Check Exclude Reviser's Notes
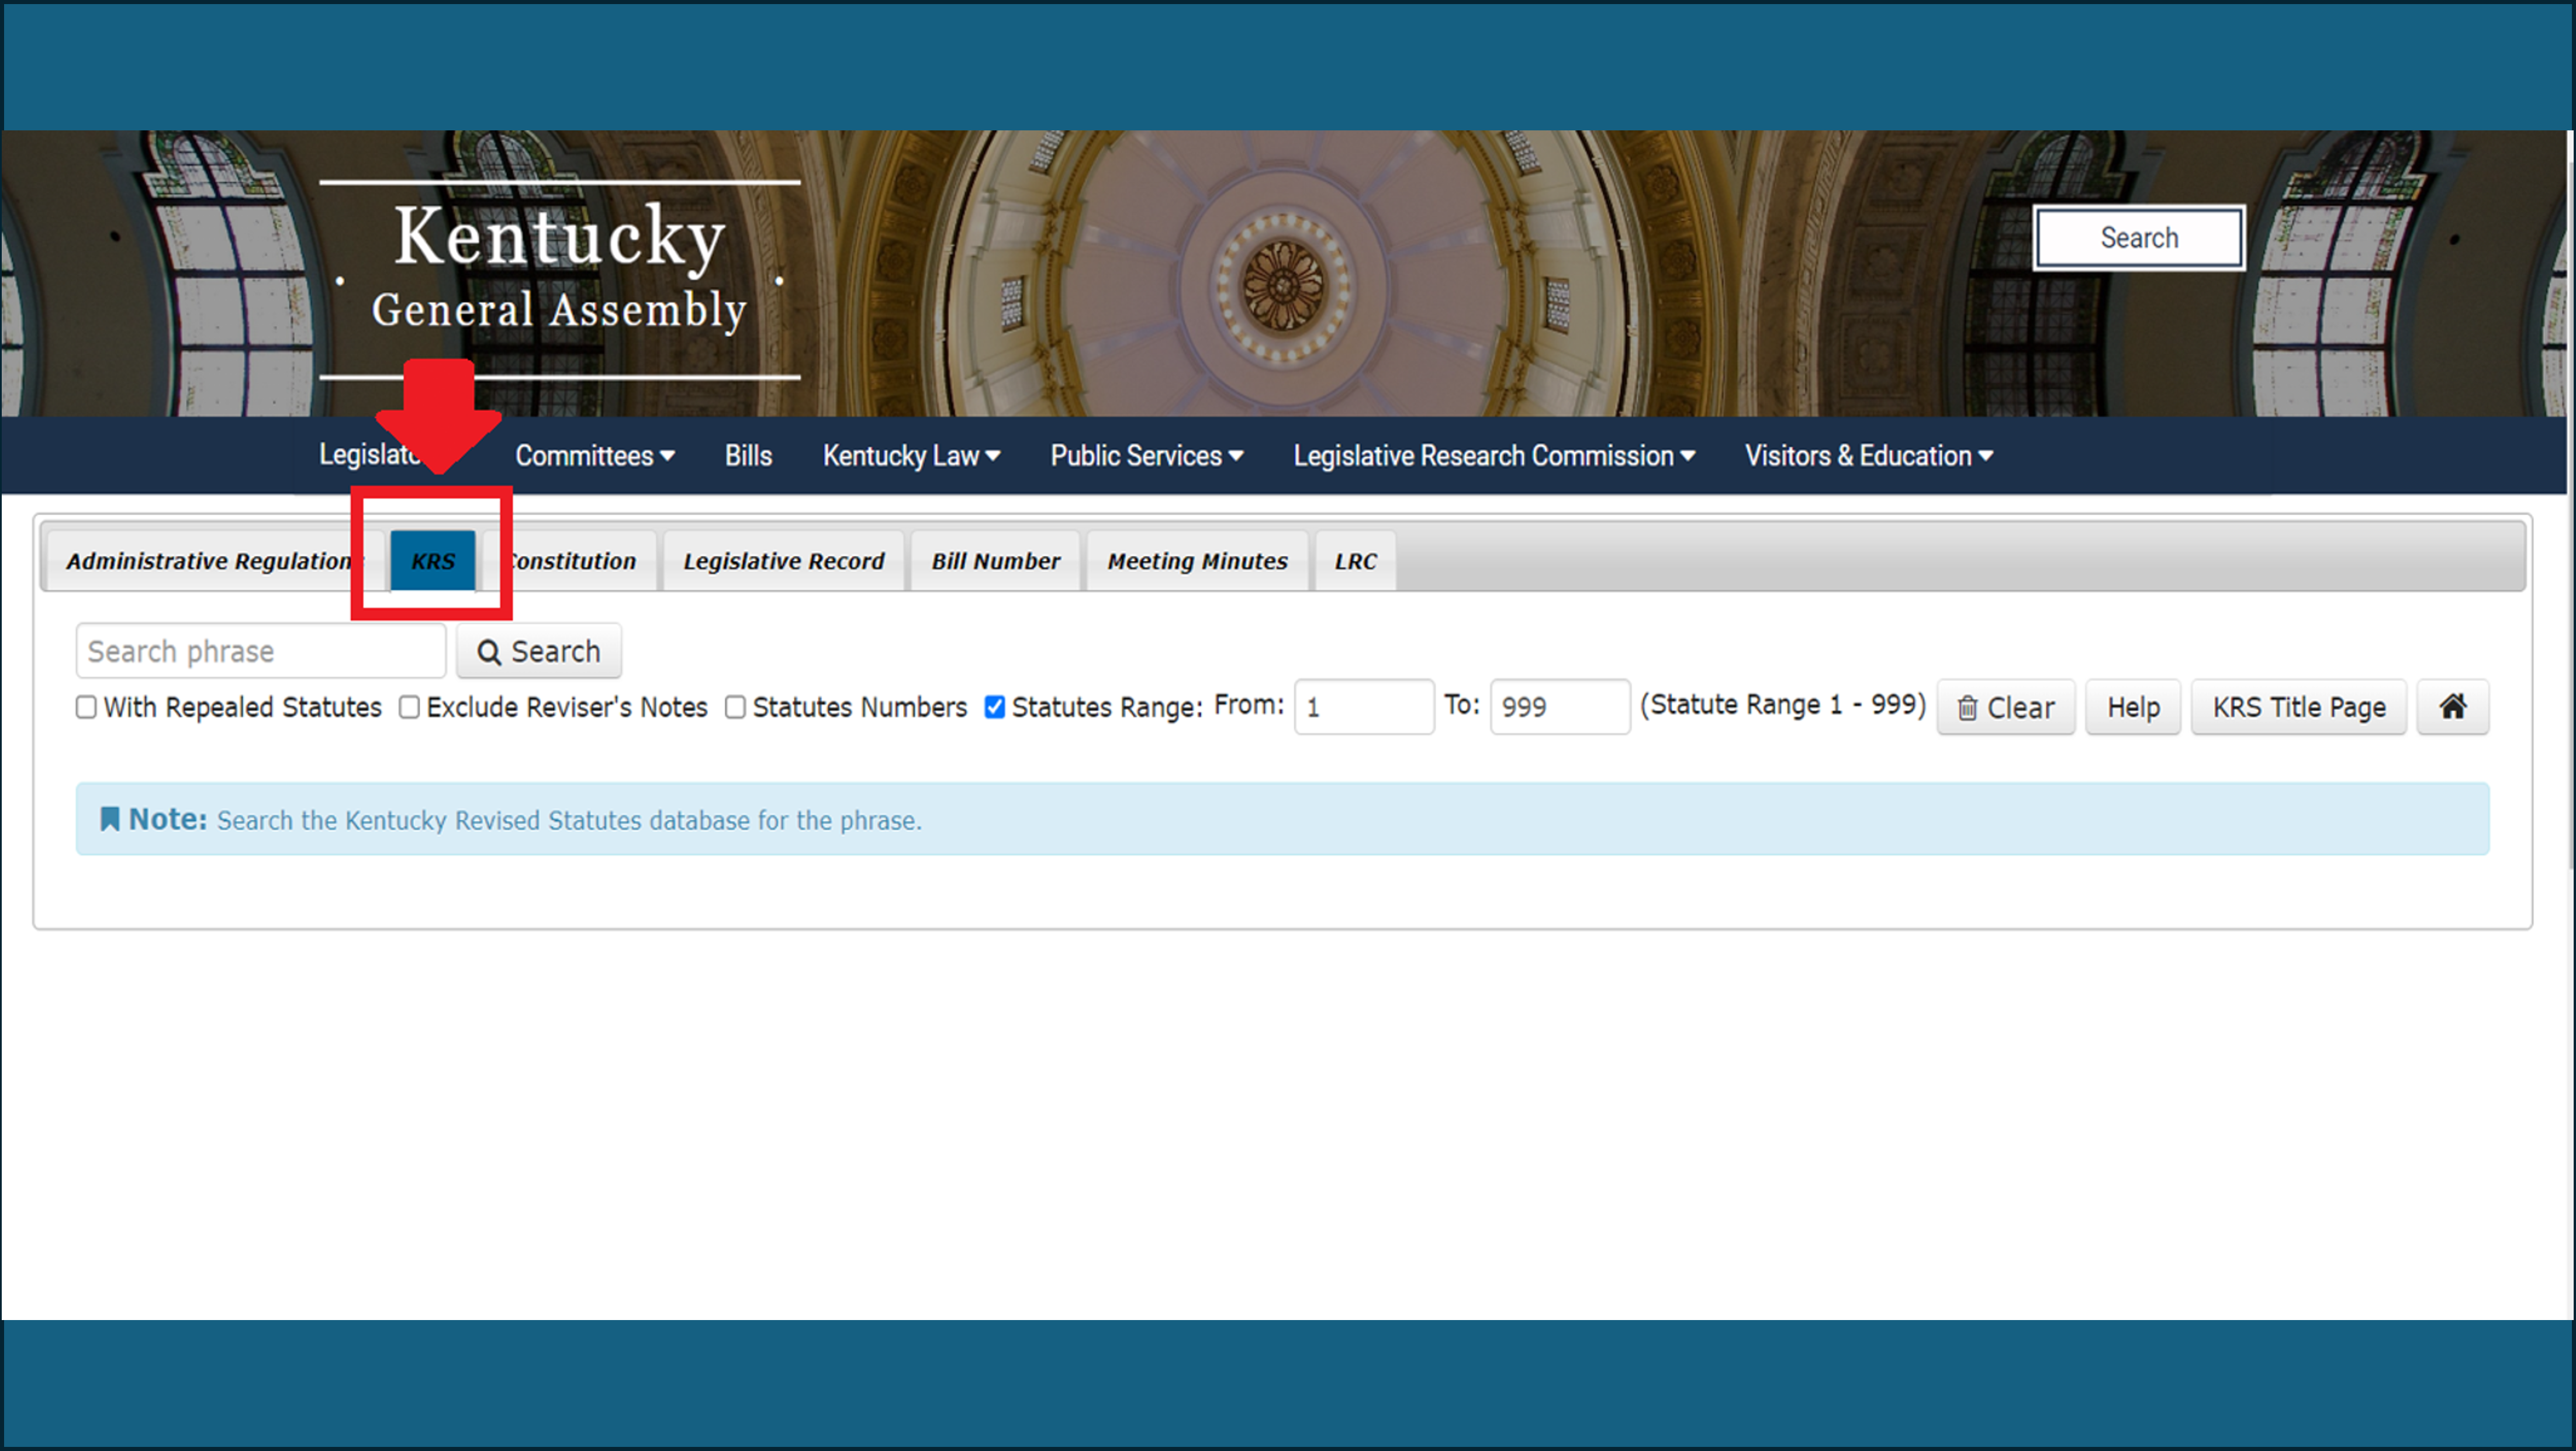This screenshot has width=2576, height=1451. tap(409, 707)
